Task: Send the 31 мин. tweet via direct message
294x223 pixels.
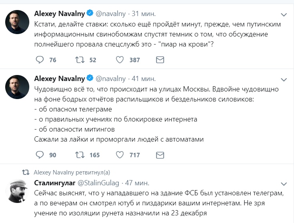Action: coord(160,60)
